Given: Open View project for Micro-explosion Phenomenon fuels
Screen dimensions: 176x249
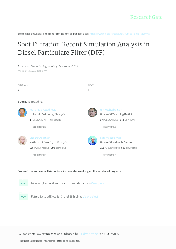Looking at the screenshot, I should click(x=99, y=183).
